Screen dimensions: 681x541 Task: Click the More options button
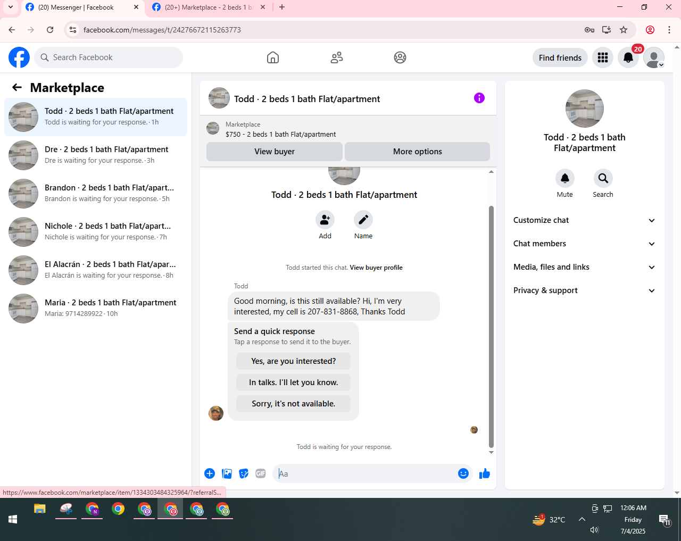[418, 152]
